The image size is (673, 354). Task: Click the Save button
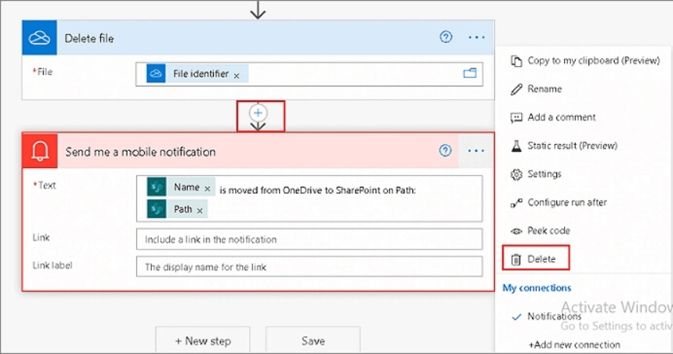click(x=313, y=341)
